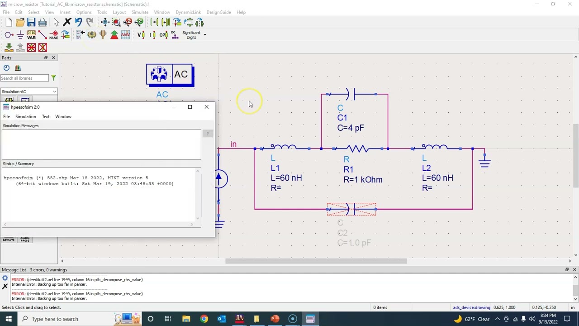579x326 pixels.
Task: Open library browser books icon in Parts
Action: (18, 67)
